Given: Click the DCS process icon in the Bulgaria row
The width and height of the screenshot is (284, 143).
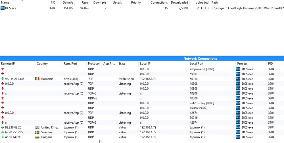Looking at the screenshot, I should pos(238,137).
